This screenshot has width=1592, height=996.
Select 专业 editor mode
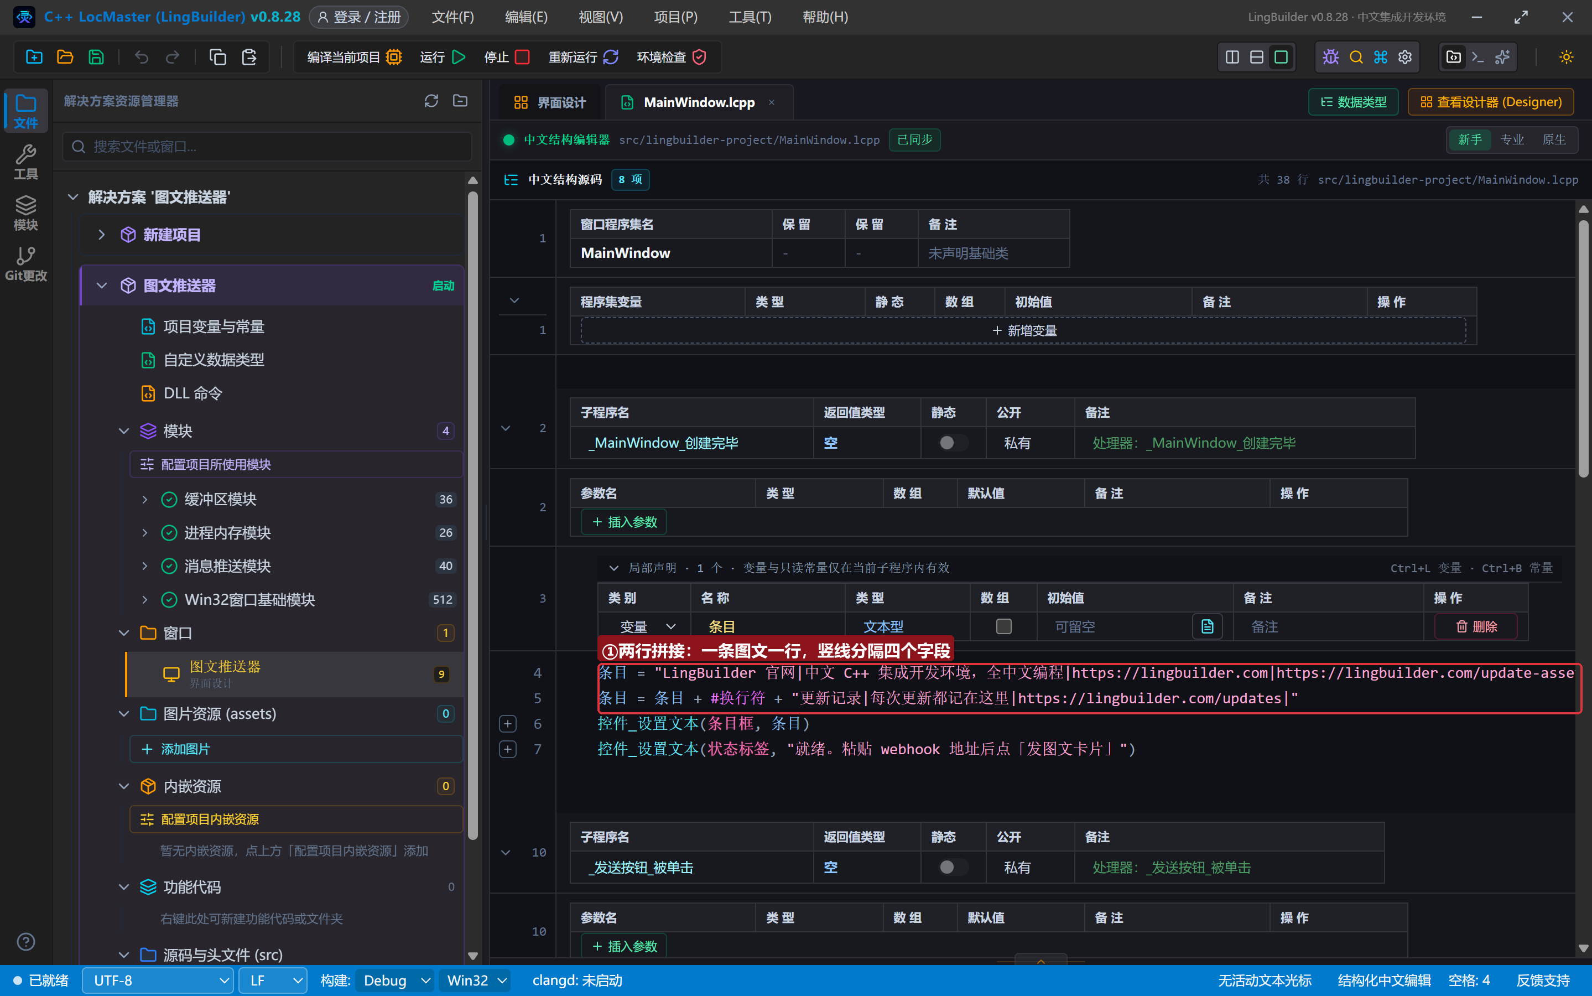pos(1512,139)
